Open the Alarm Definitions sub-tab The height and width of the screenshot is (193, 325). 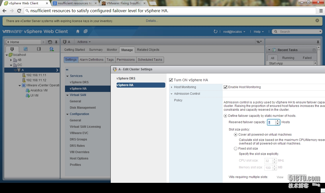coord(91,60)
